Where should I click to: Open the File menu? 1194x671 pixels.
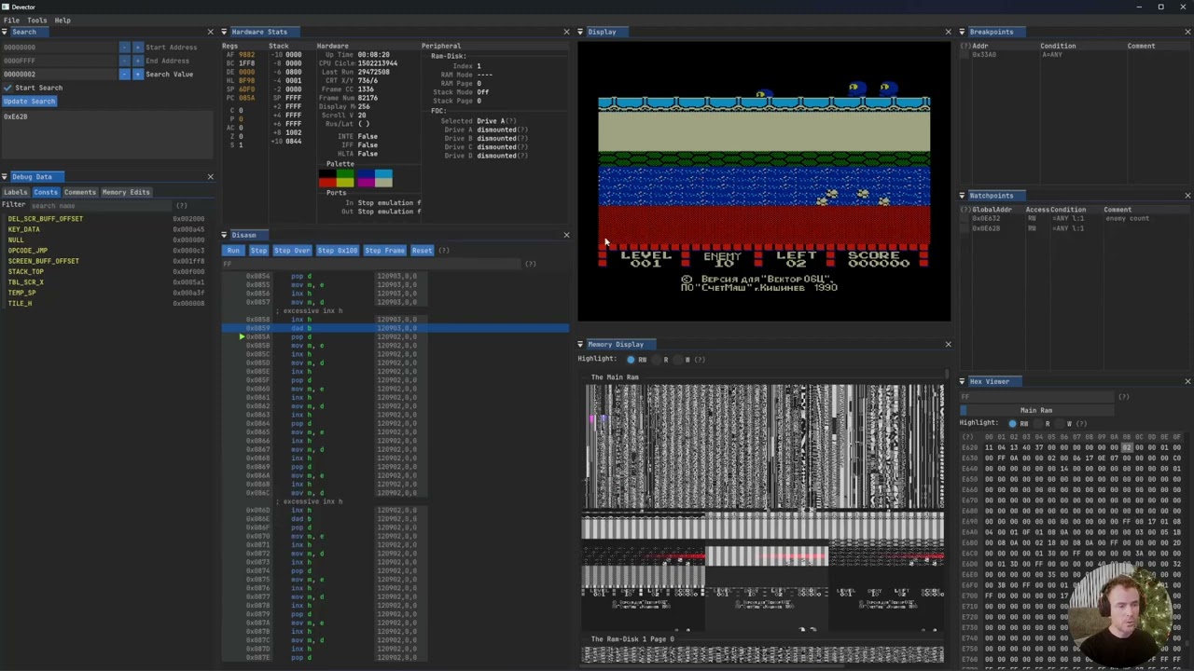11,20
